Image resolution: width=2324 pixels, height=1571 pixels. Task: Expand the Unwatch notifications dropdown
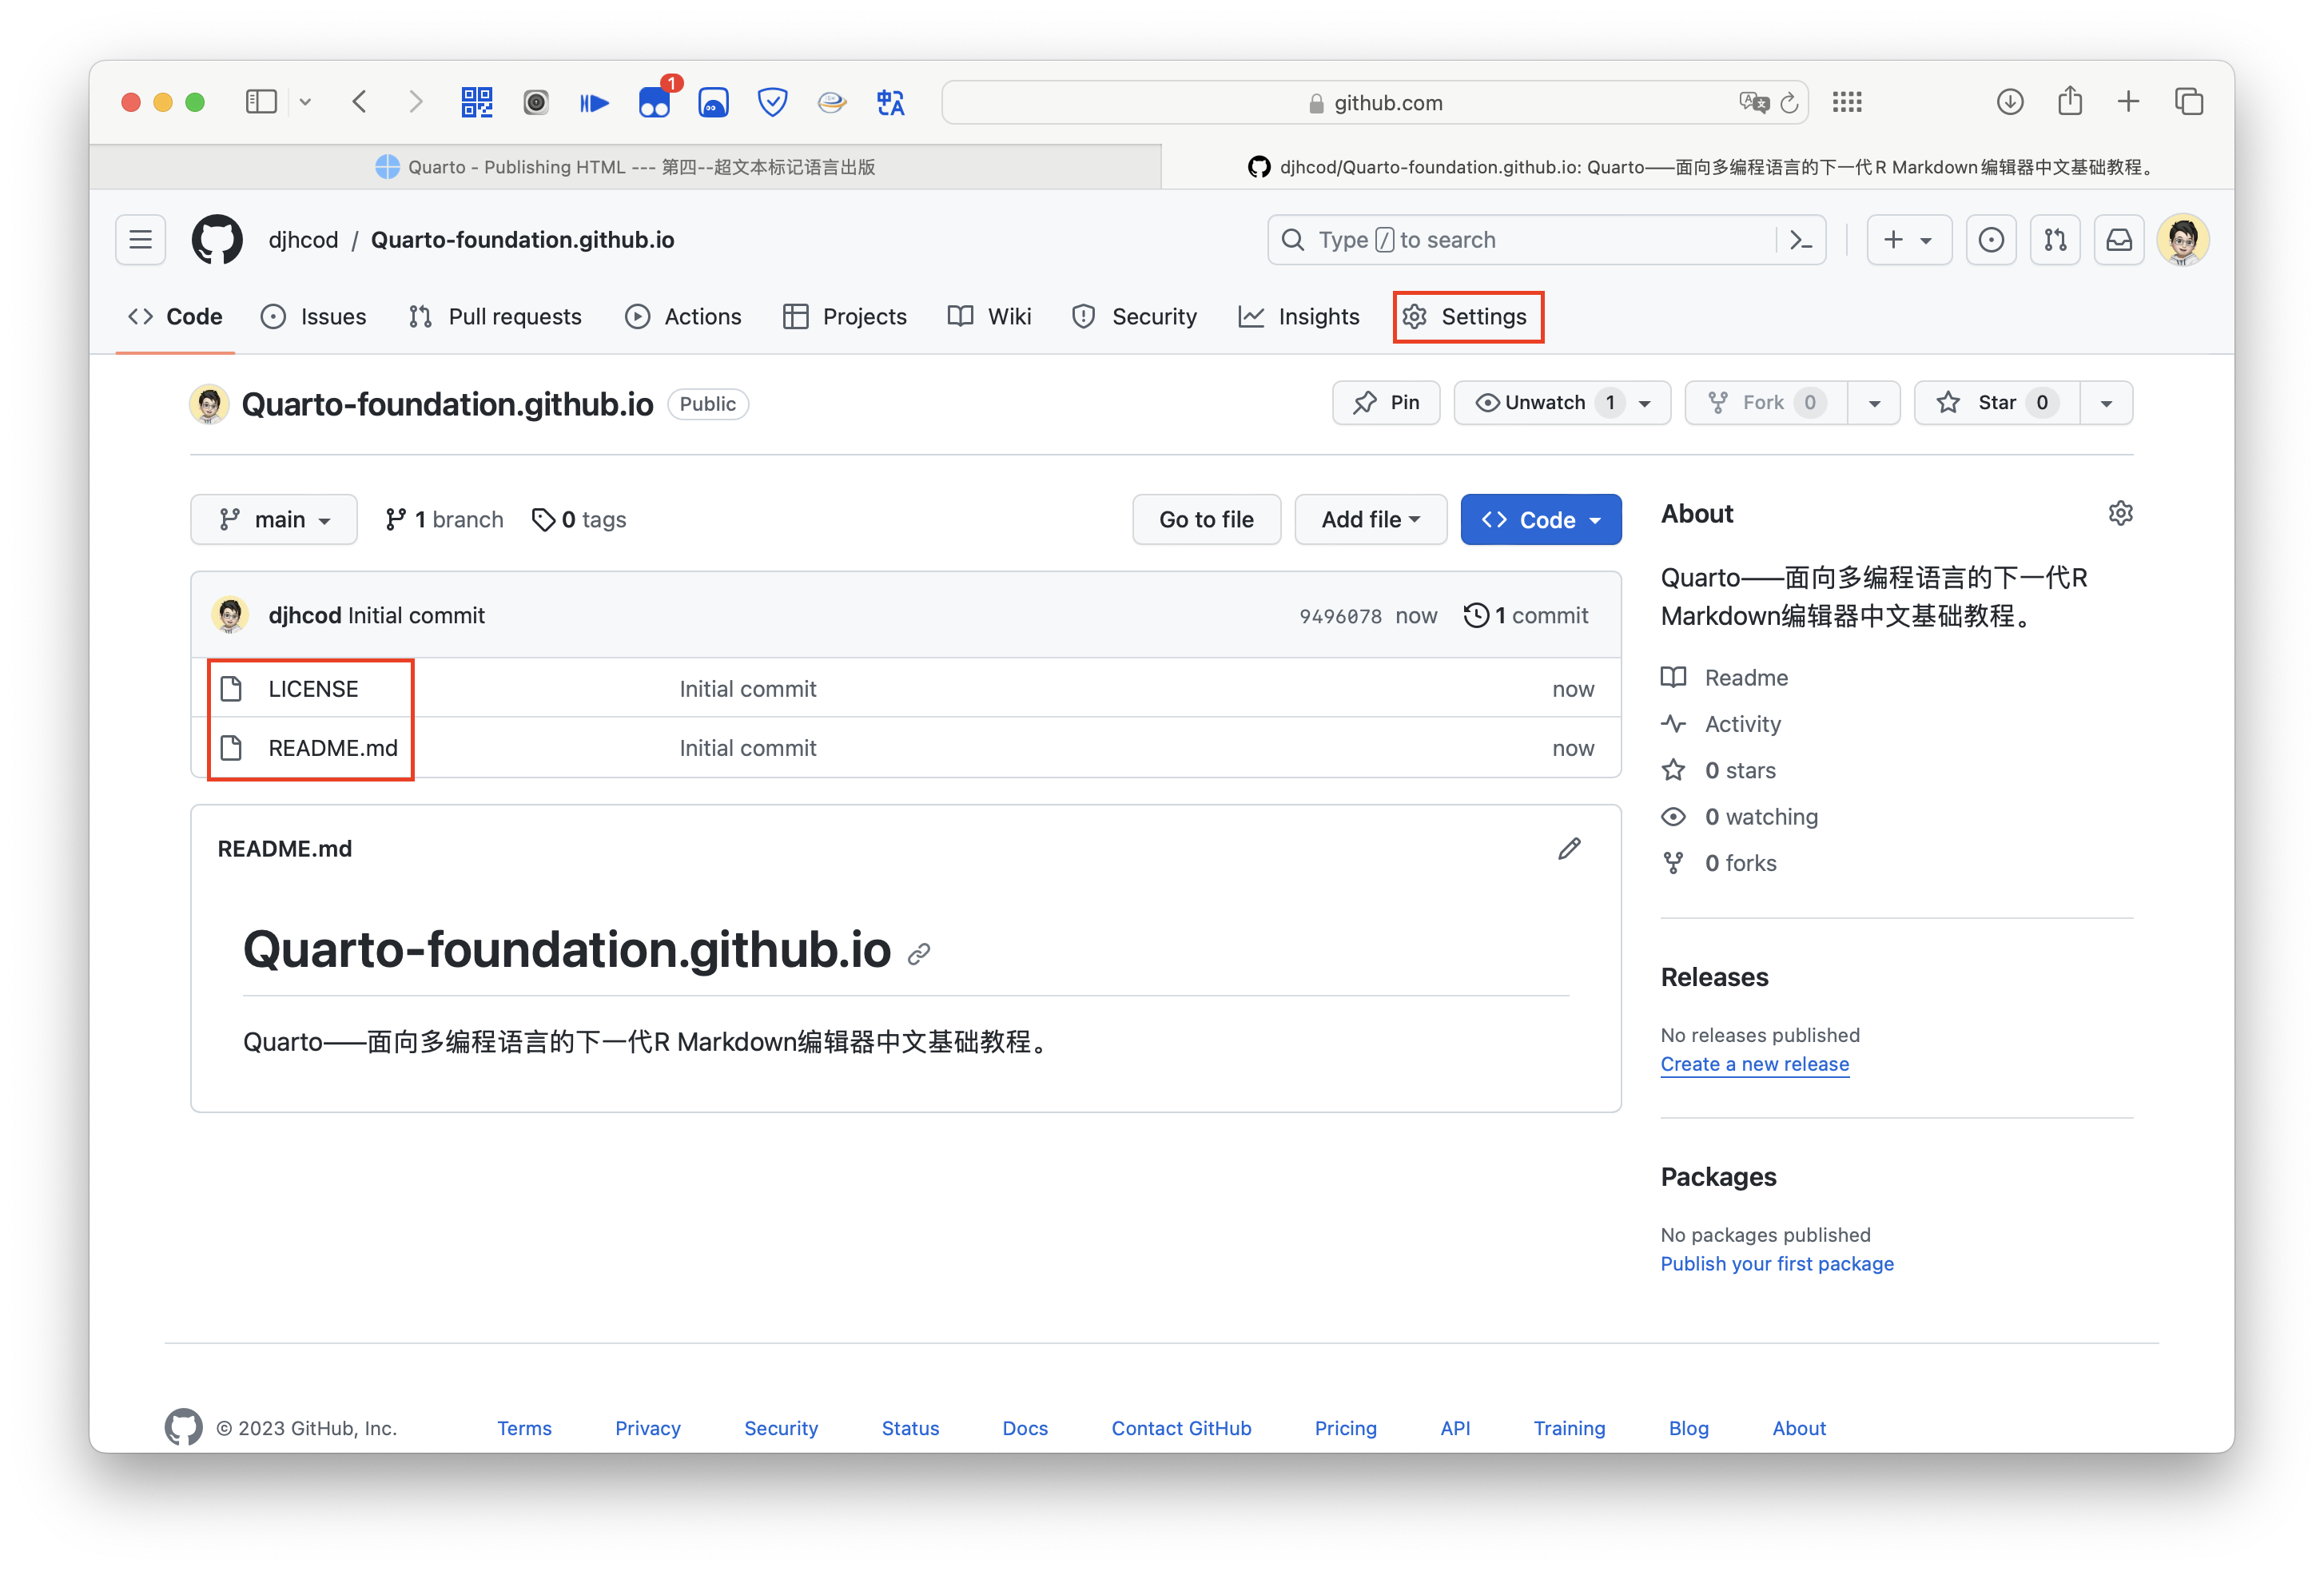pos(1645,403)
